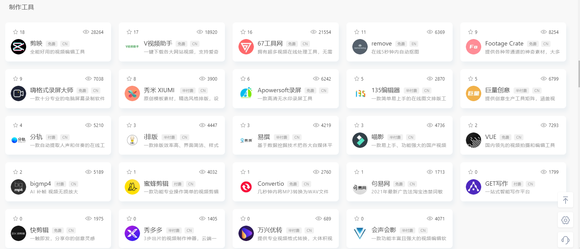Click the back-to-top arrow button
This screenshot has width=580, height=249.
566,200
